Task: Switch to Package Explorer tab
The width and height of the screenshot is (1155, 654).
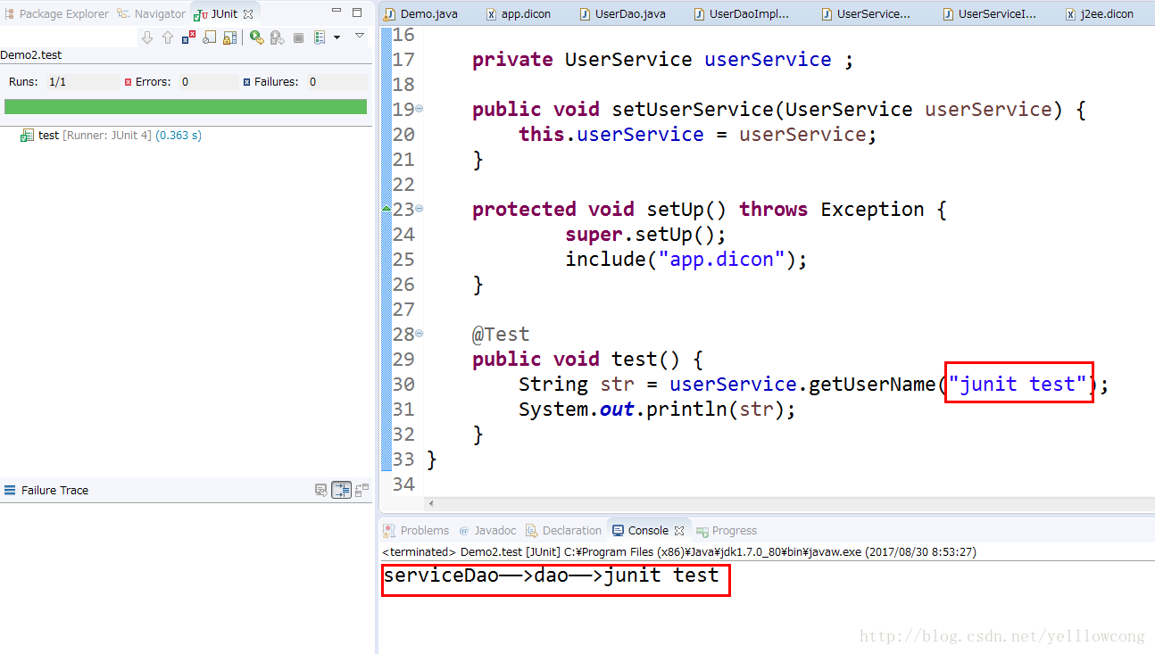Action: click(x=56, y=14)
